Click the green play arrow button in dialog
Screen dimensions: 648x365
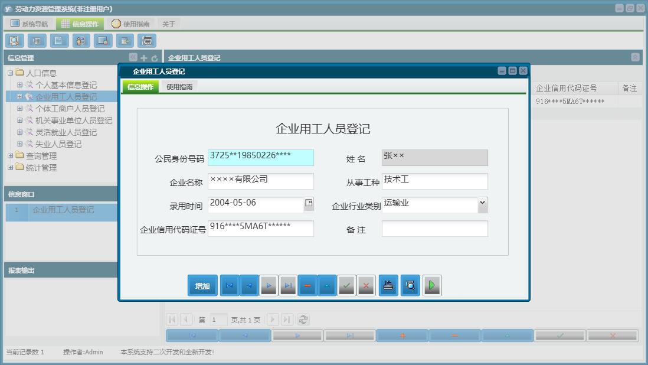[432, 285]
